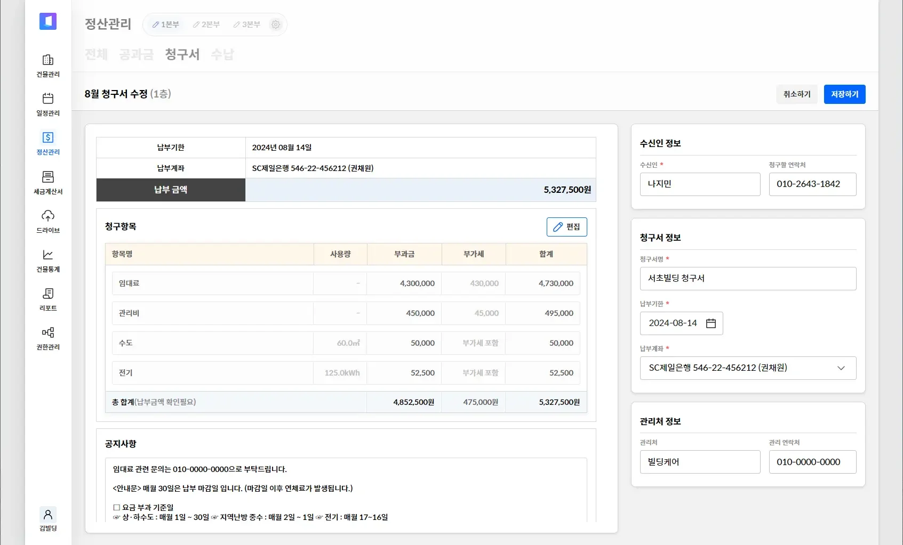Open the 일정관리 calendar icon
The image size is (903, 545).
coord(48,99)
